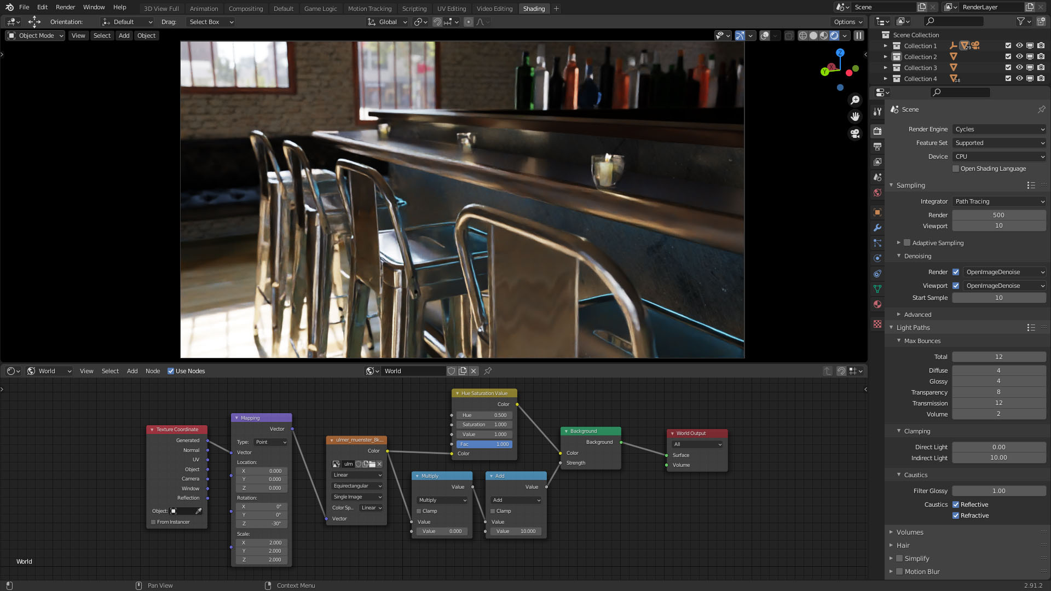Screen dimensions: 1051x591
Task: Open the Render menu
Action: (65, 7)
